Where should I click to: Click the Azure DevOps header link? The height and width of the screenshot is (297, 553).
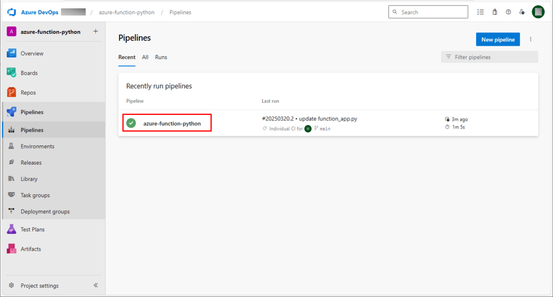click(x=39, y=12)
